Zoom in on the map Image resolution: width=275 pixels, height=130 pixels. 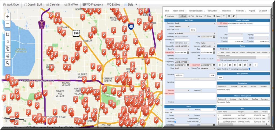pyautogui.click(x=8, y=17)
